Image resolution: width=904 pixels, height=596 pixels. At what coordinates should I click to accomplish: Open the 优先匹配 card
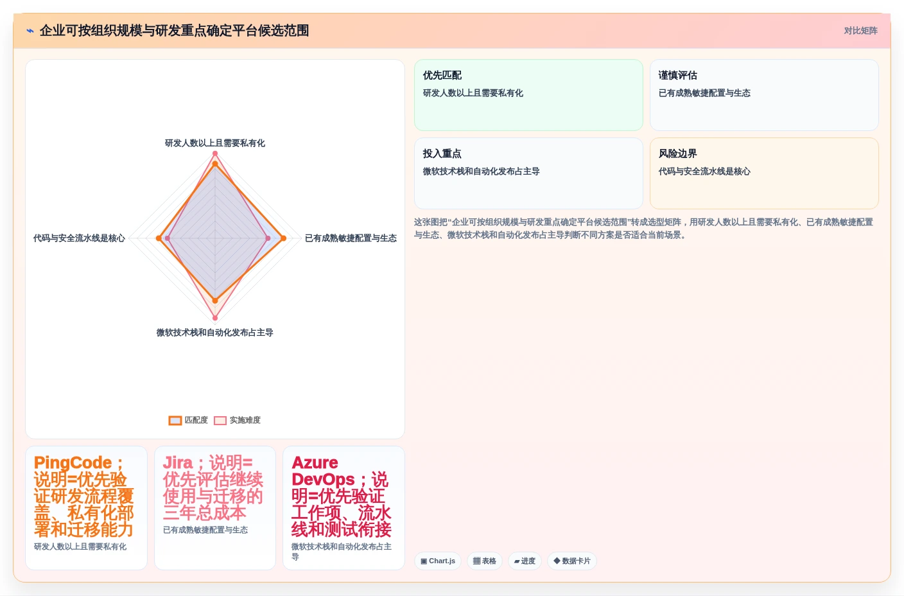[528, 95]
